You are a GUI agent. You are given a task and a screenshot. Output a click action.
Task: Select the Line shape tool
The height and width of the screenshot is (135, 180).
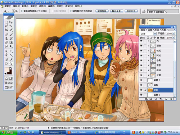(11, 55)
